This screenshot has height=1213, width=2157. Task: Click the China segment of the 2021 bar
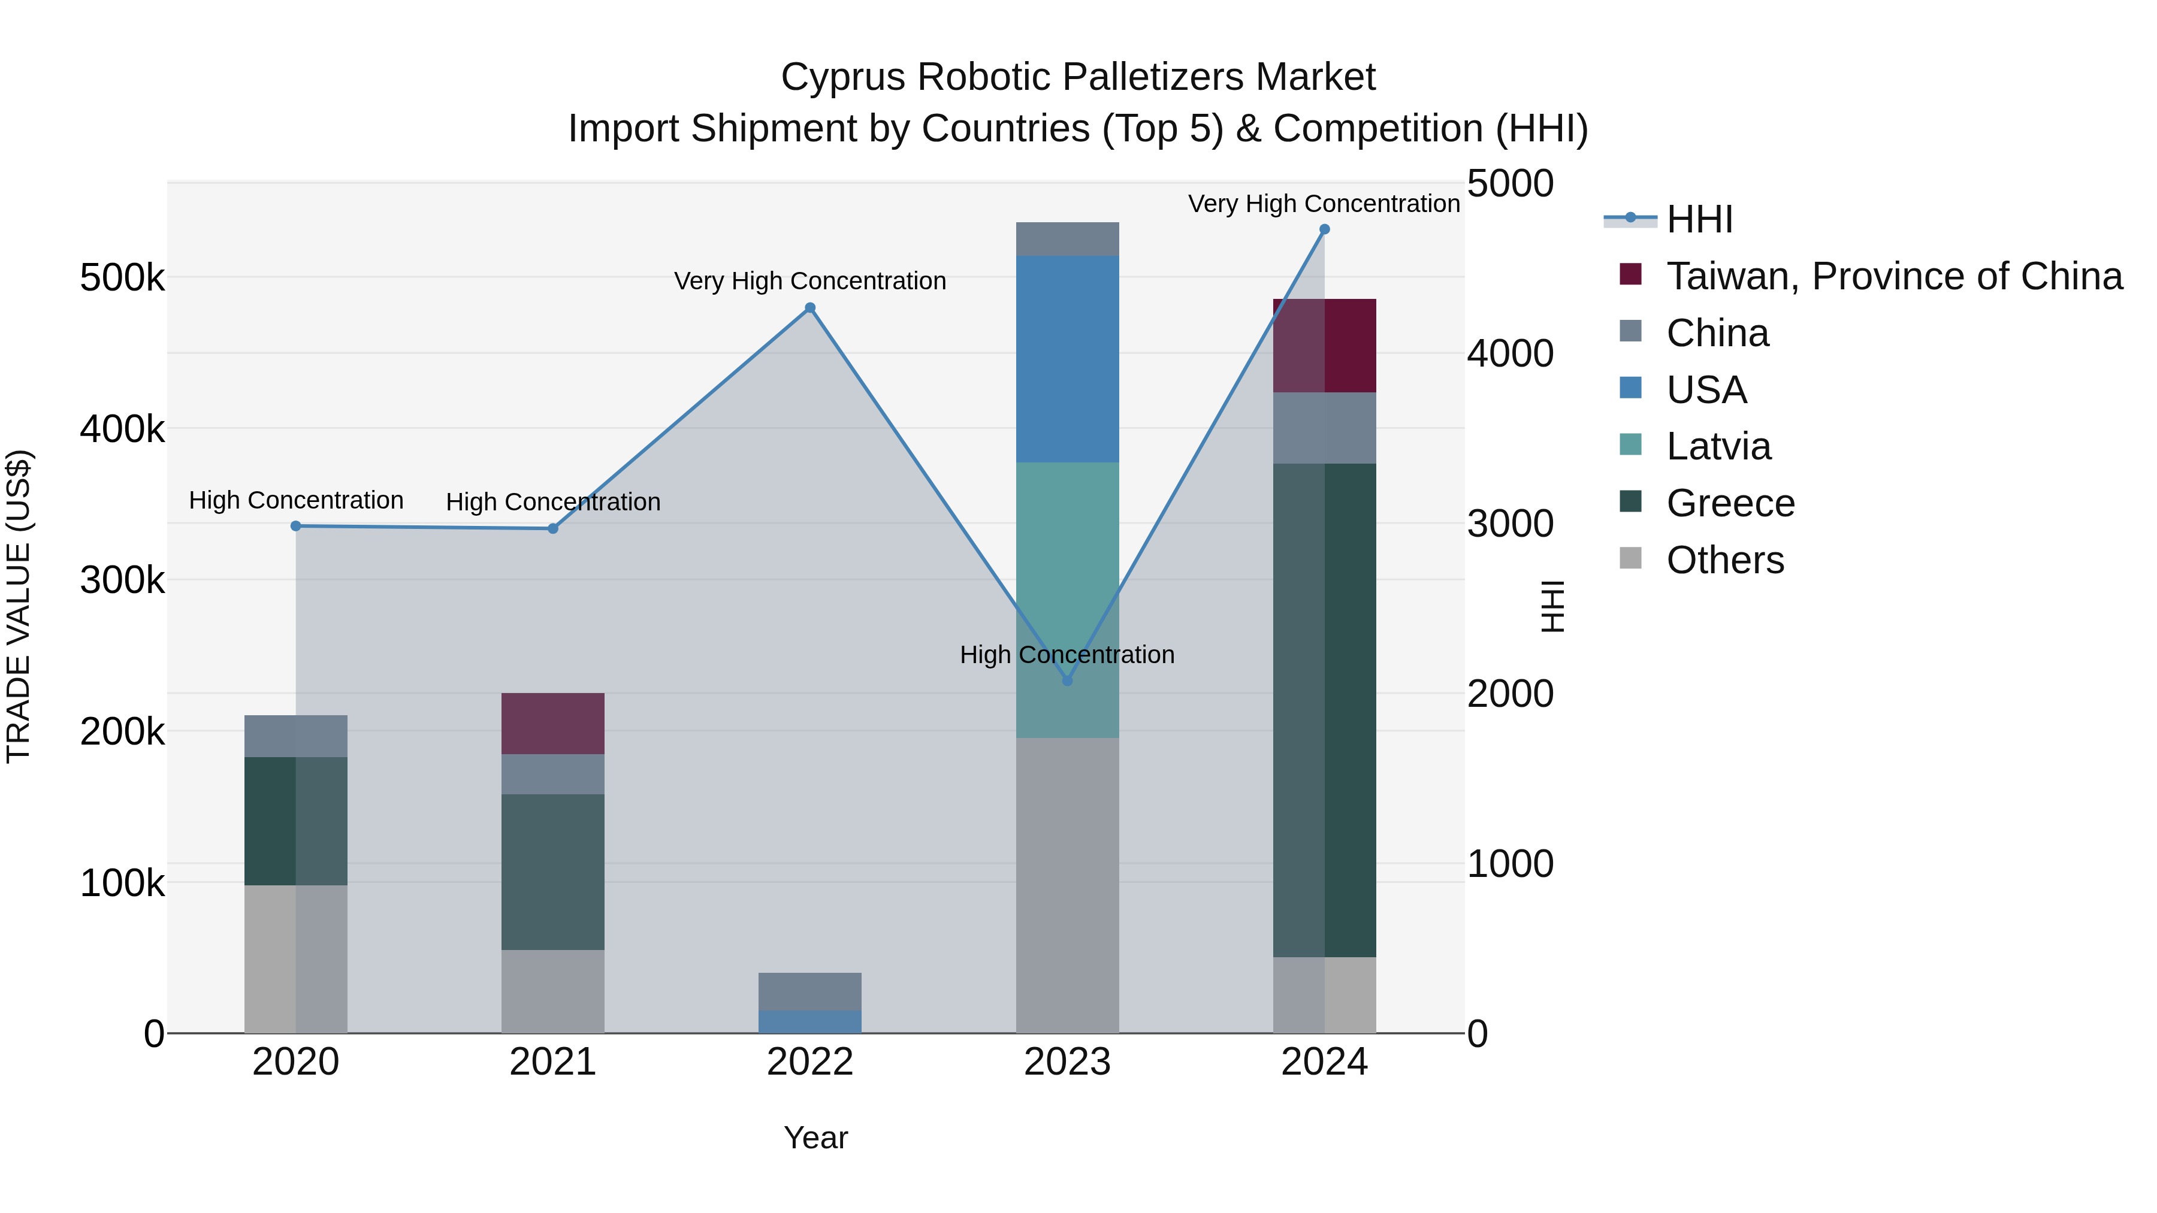point(552,775)
